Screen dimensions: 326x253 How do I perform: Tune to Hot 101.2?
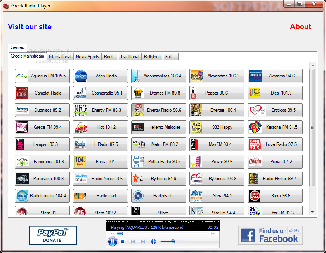pos(101,127)
